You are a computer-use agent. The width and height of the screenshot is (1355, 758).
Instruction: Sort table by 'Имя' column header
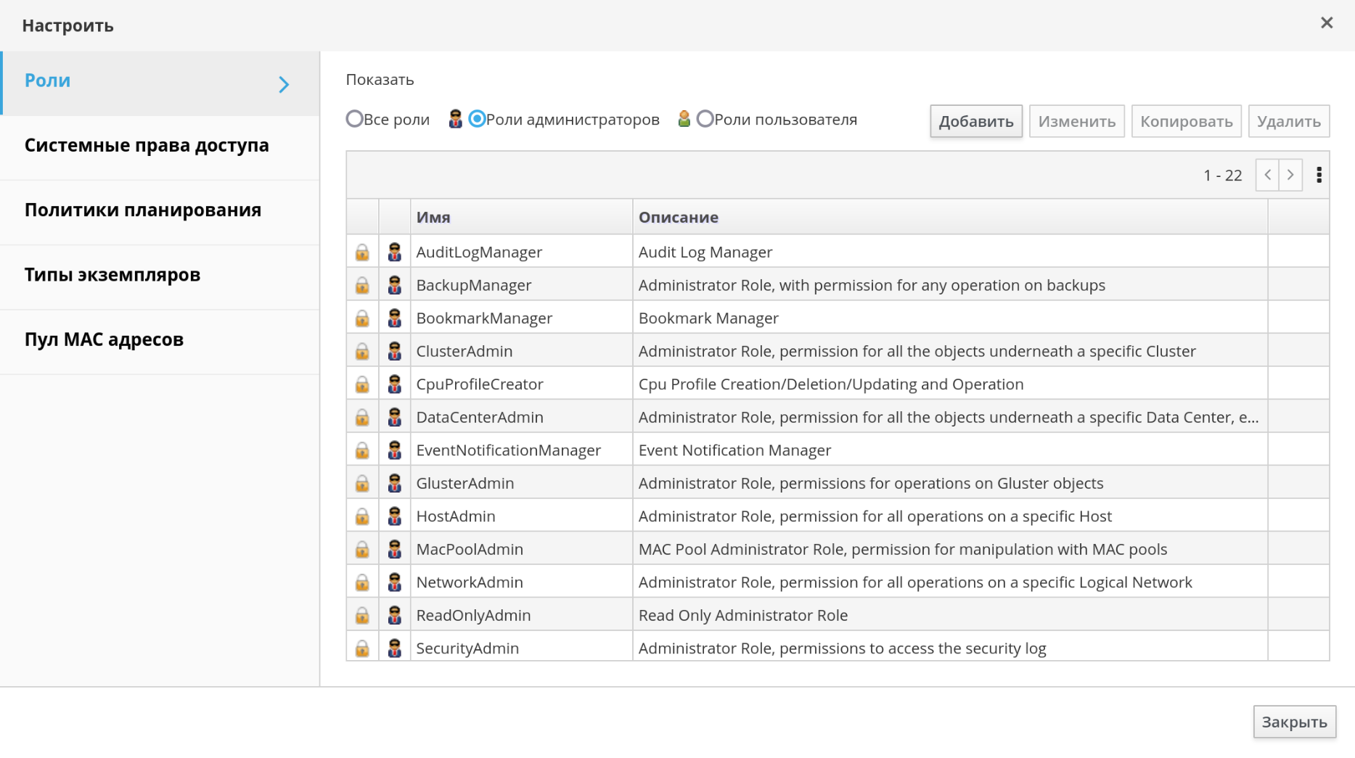click(433, 217)
